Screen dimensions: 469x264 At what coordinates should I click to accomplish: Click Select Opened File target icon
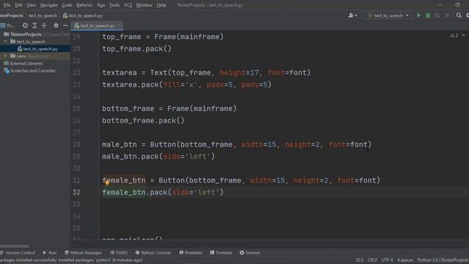coord(25,26)
